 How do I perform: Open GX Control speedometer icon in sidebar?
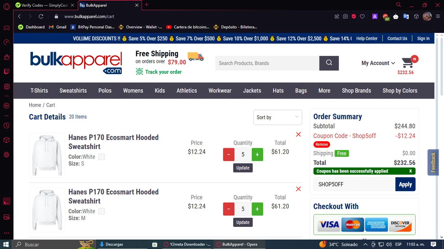[x=7, y=42]
